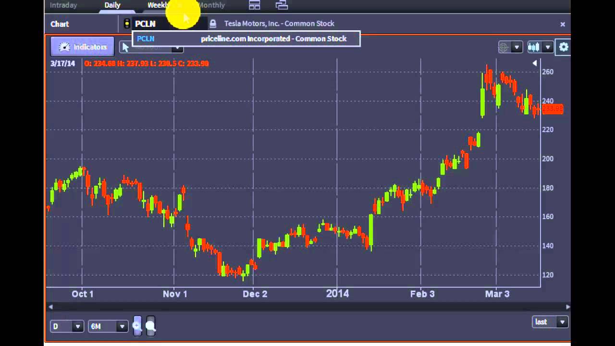Click the 3/17/14 date label
Image resolution: width=615 pixels, height=346 pixels.
[63, 63]
